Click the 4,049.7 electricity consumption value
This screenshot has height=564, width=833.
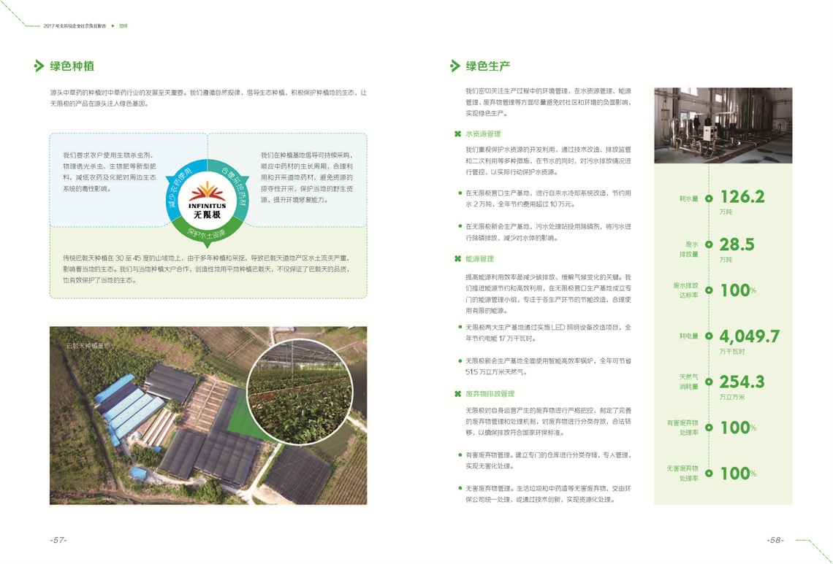[x=750, y=336]
